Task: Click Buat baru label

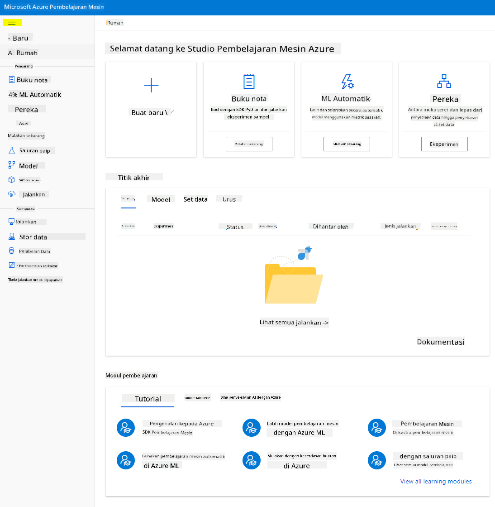Action: 149,112
